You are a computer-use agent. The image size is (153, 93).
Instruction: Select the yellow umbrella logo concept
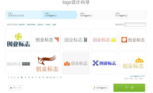[133, 63]
